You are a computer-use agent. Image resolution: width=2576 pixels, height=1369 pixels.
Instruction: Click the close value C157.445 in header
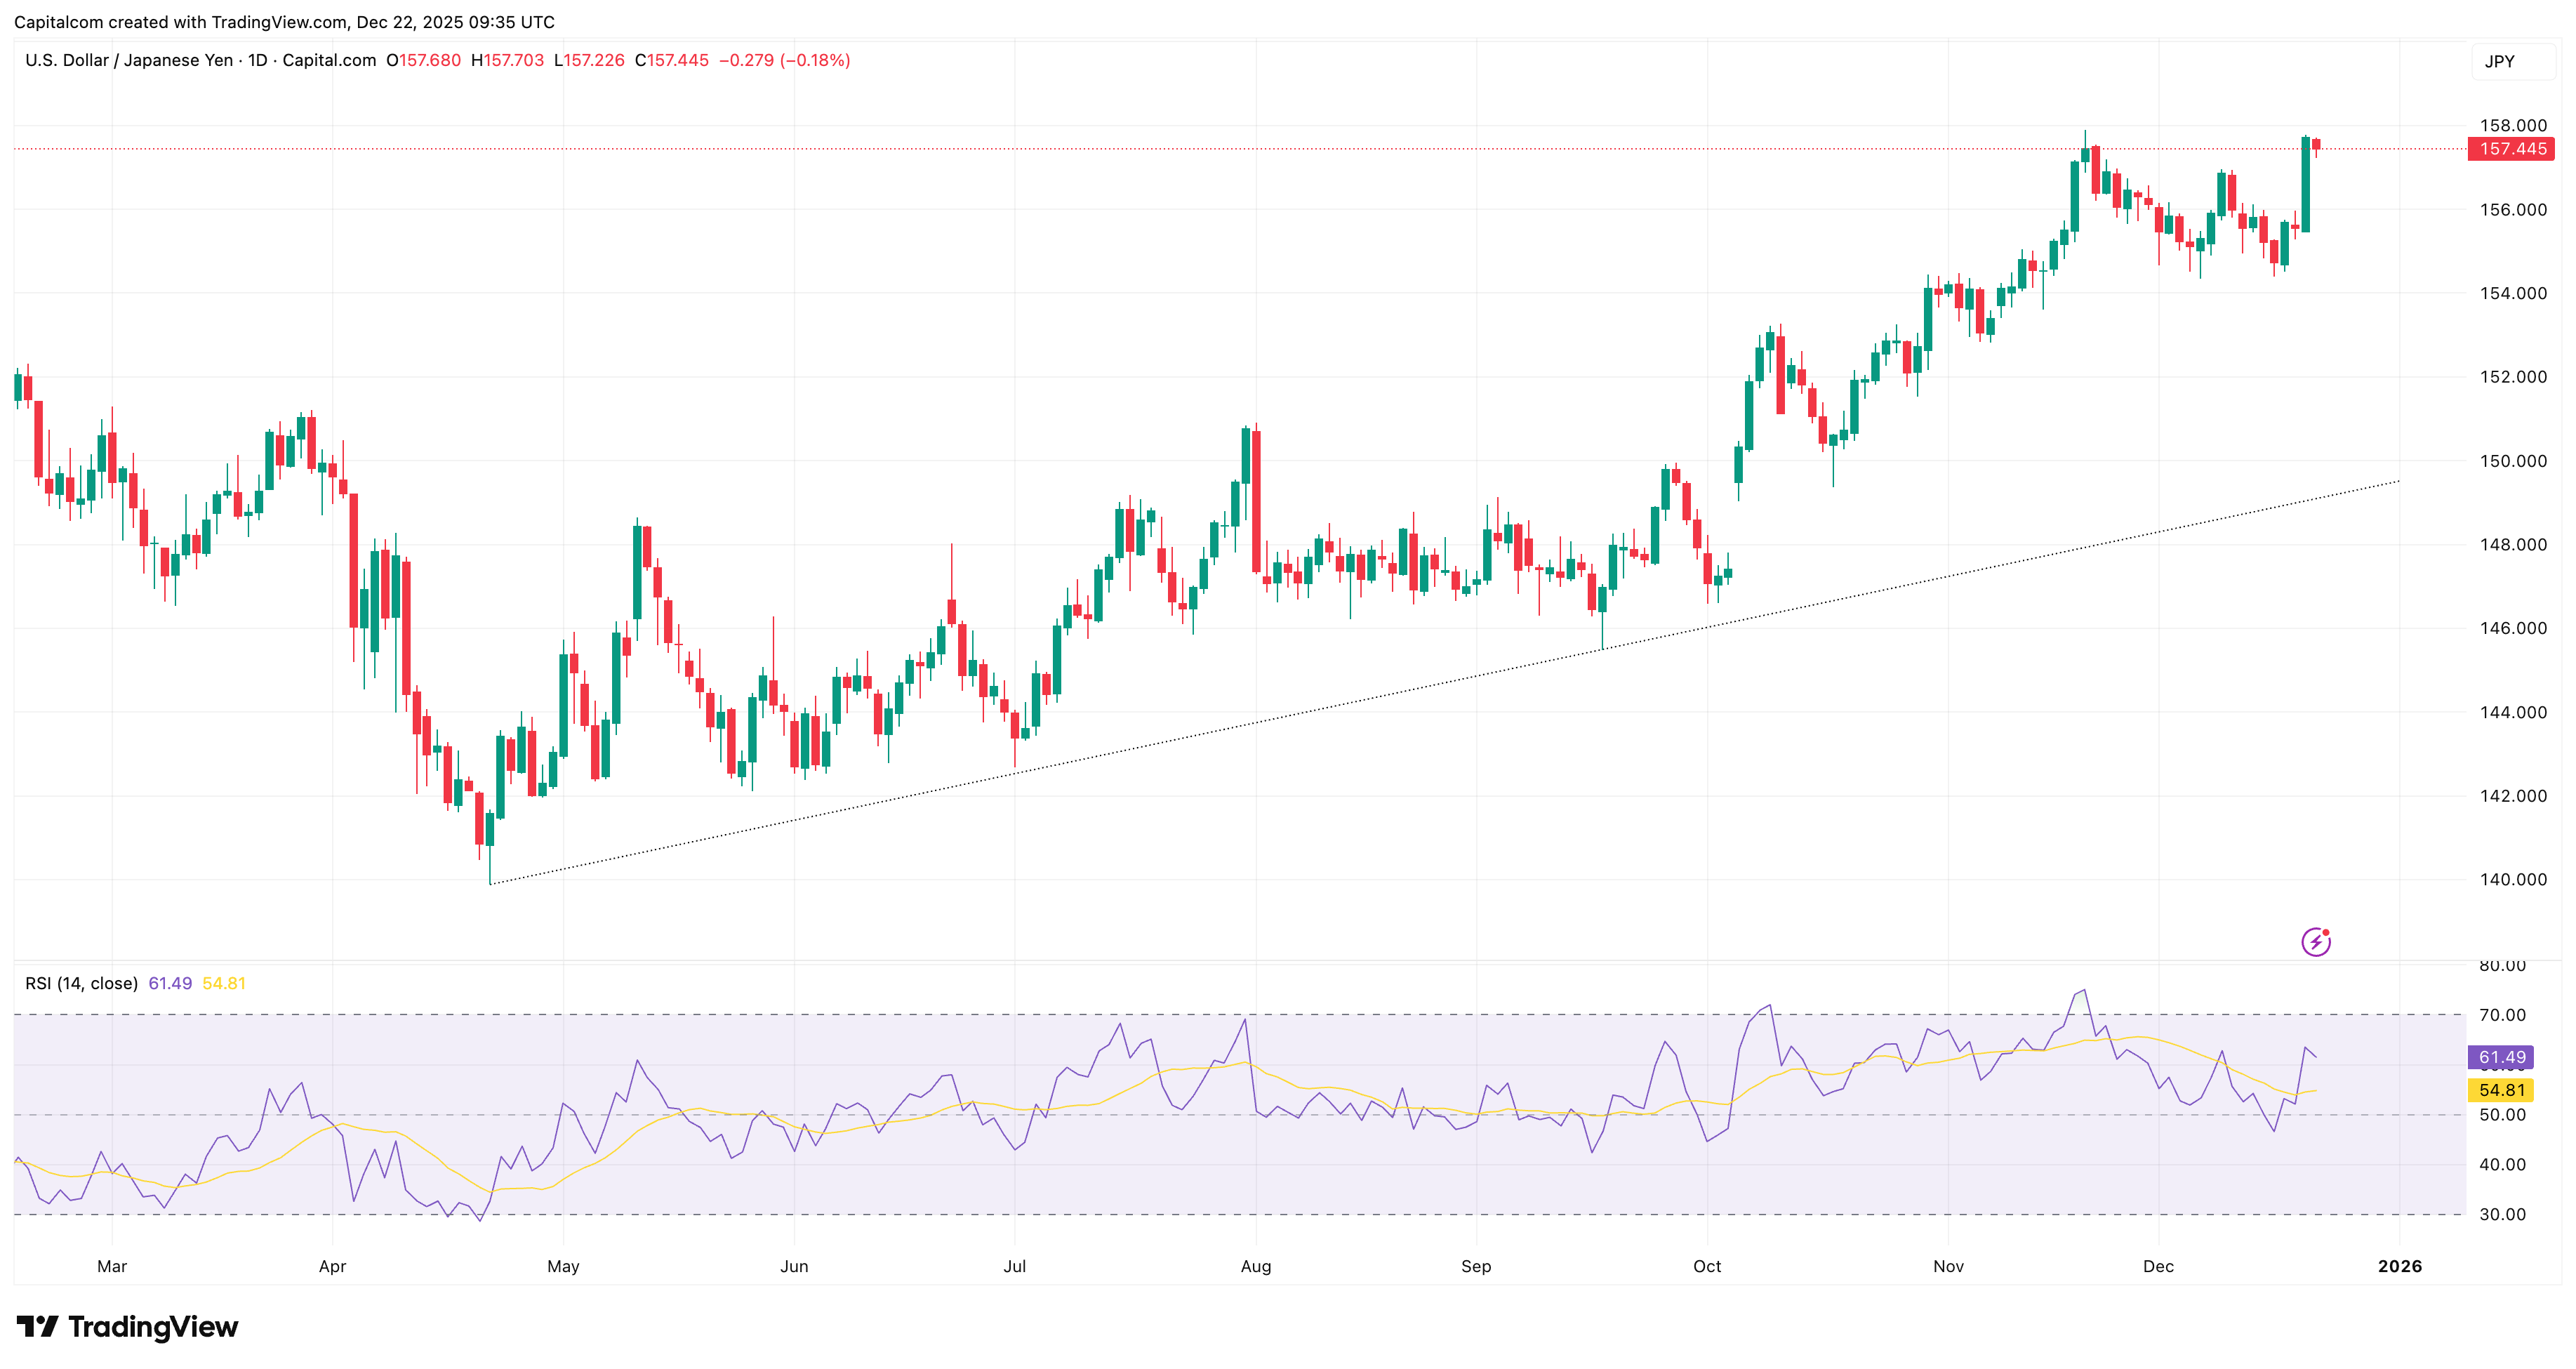coord(671,60)
